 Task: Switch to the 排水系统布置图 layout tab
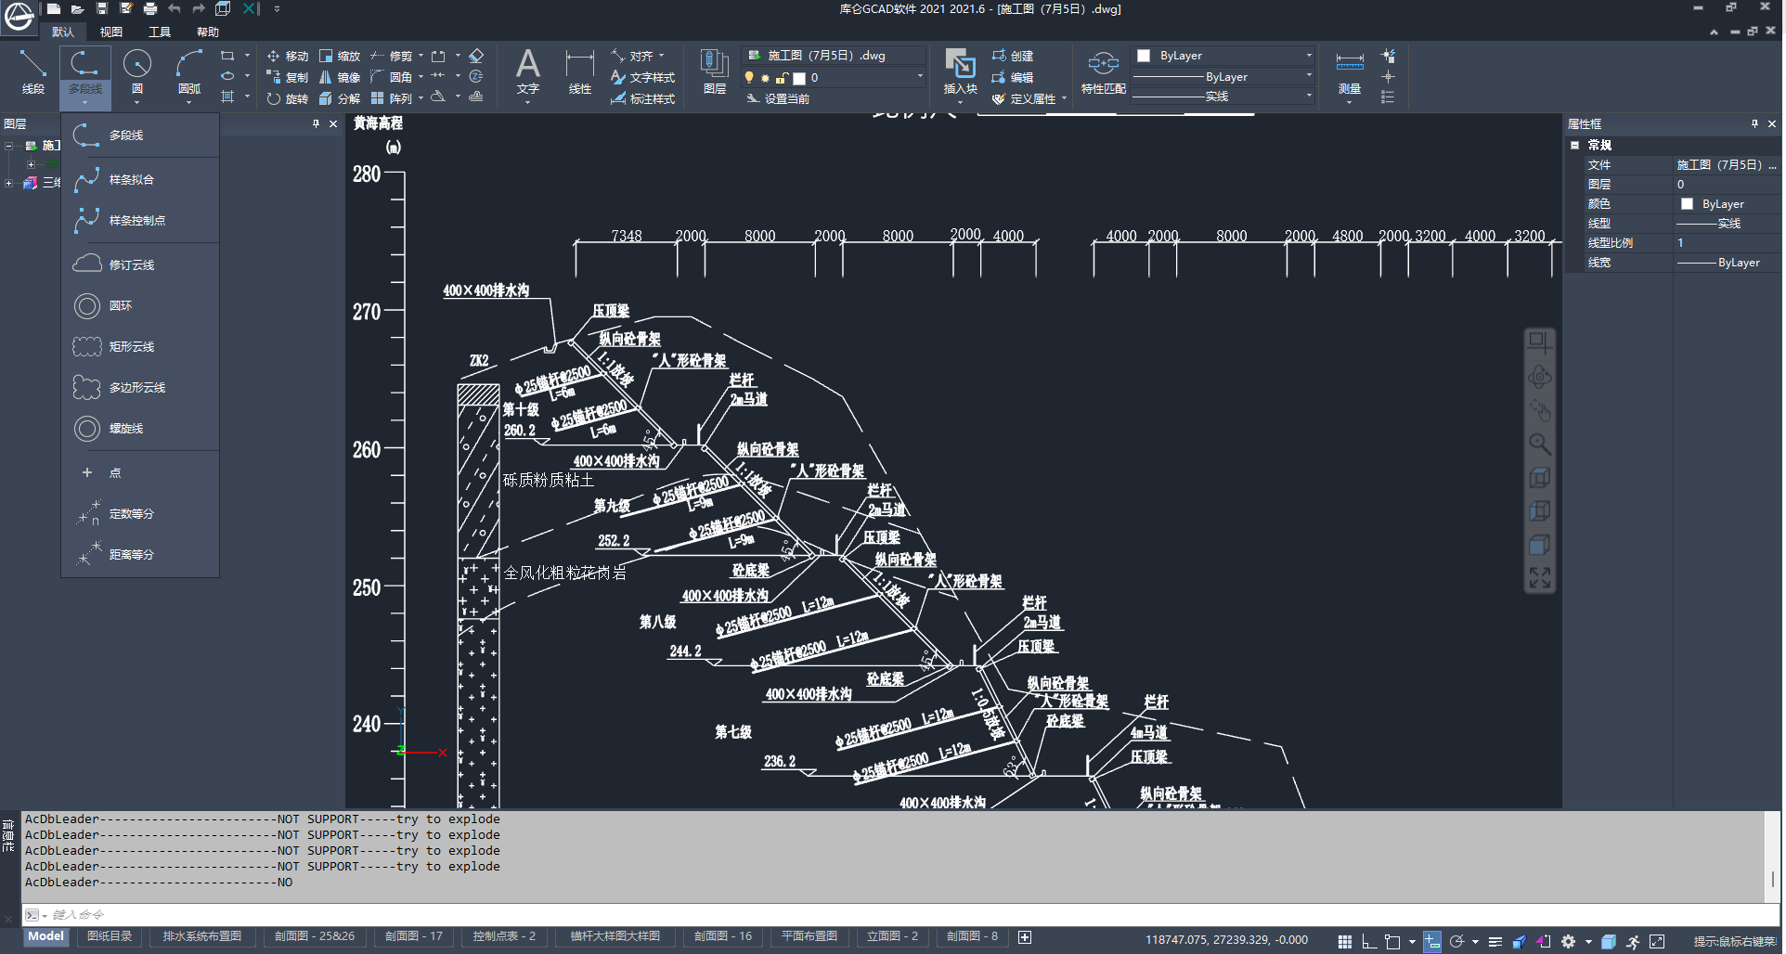(202, 936)
